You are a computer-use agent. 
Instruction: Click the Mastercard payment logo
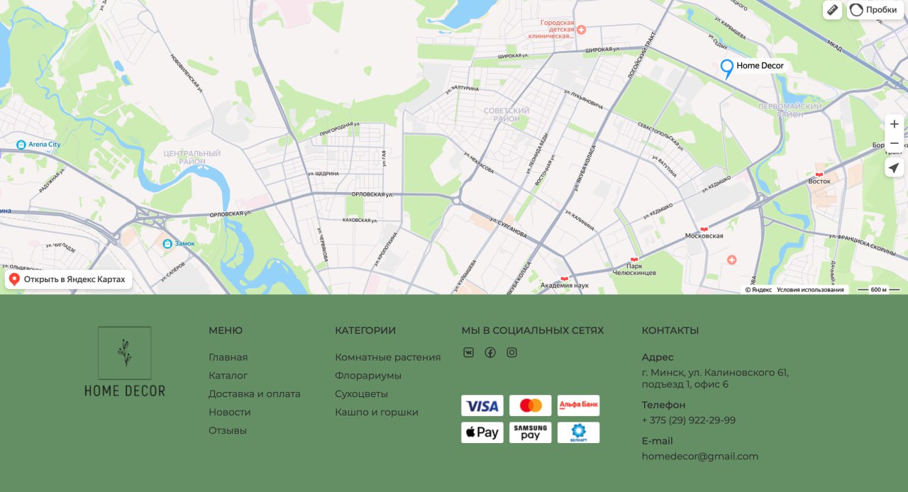531,406
